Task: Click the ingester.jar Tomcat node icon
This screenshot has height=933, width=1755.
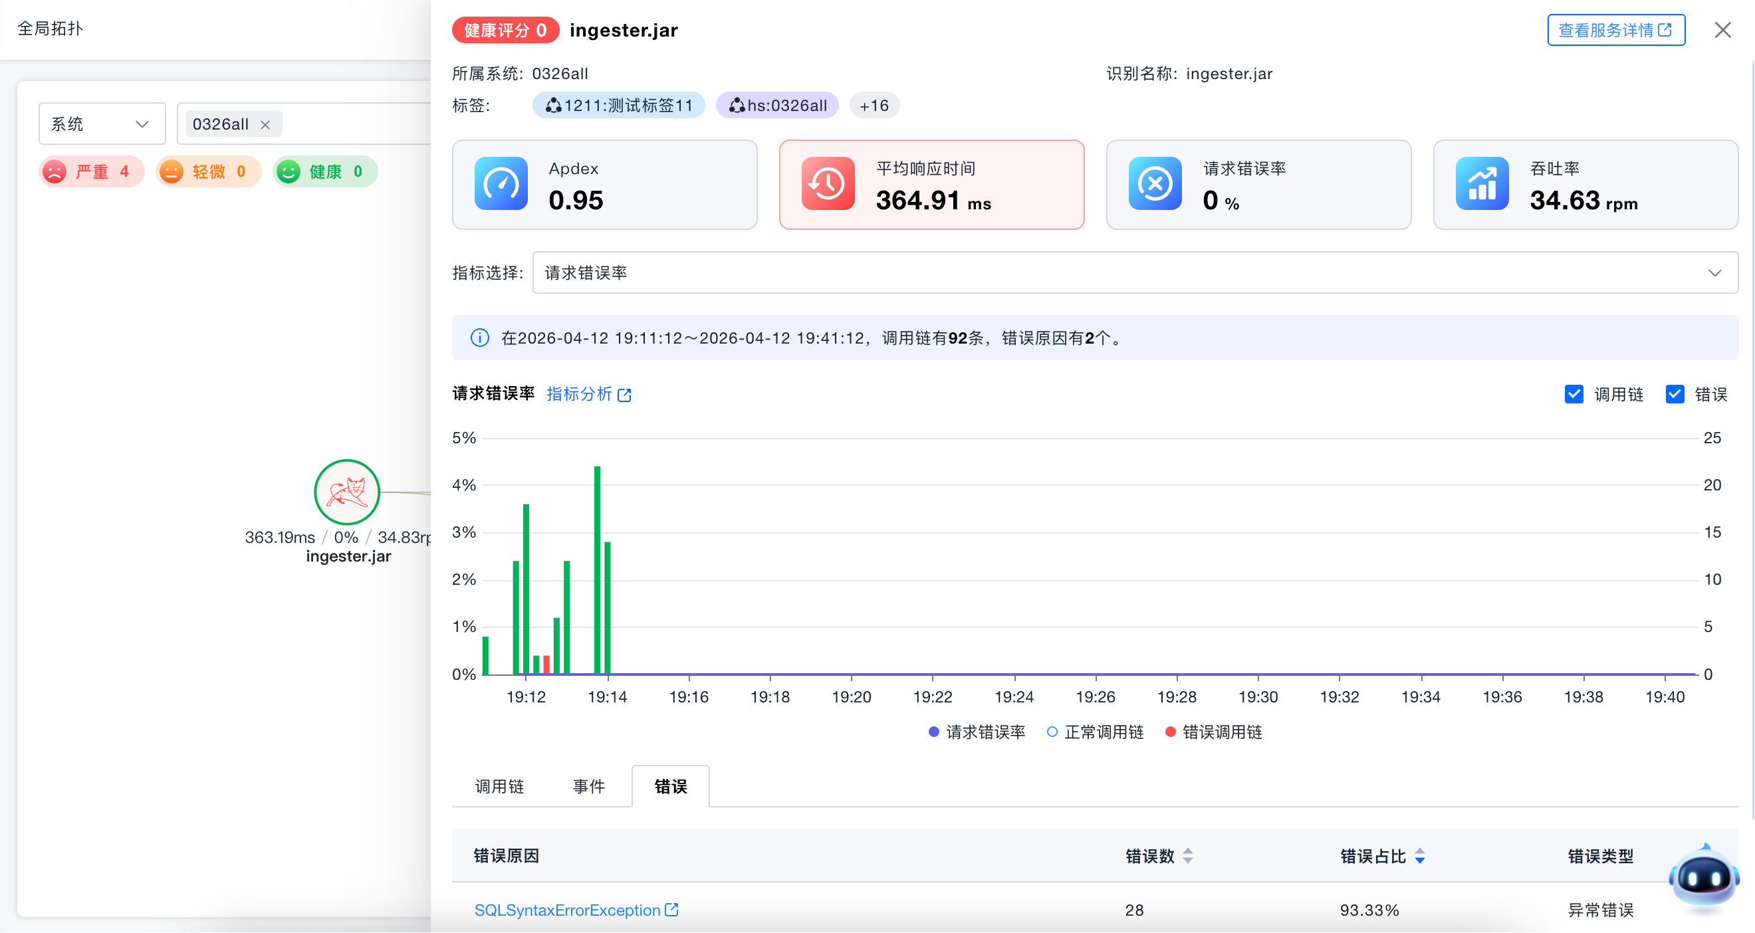Action: [347, 492]
